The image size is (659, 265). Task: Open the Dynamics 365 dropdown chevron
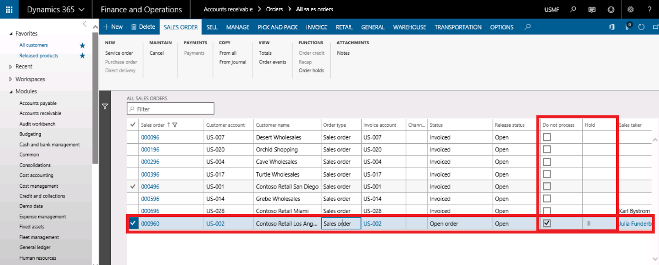82,9
